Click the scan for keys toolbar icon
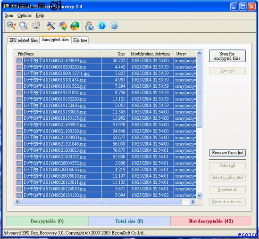 (x=11, y=26)
